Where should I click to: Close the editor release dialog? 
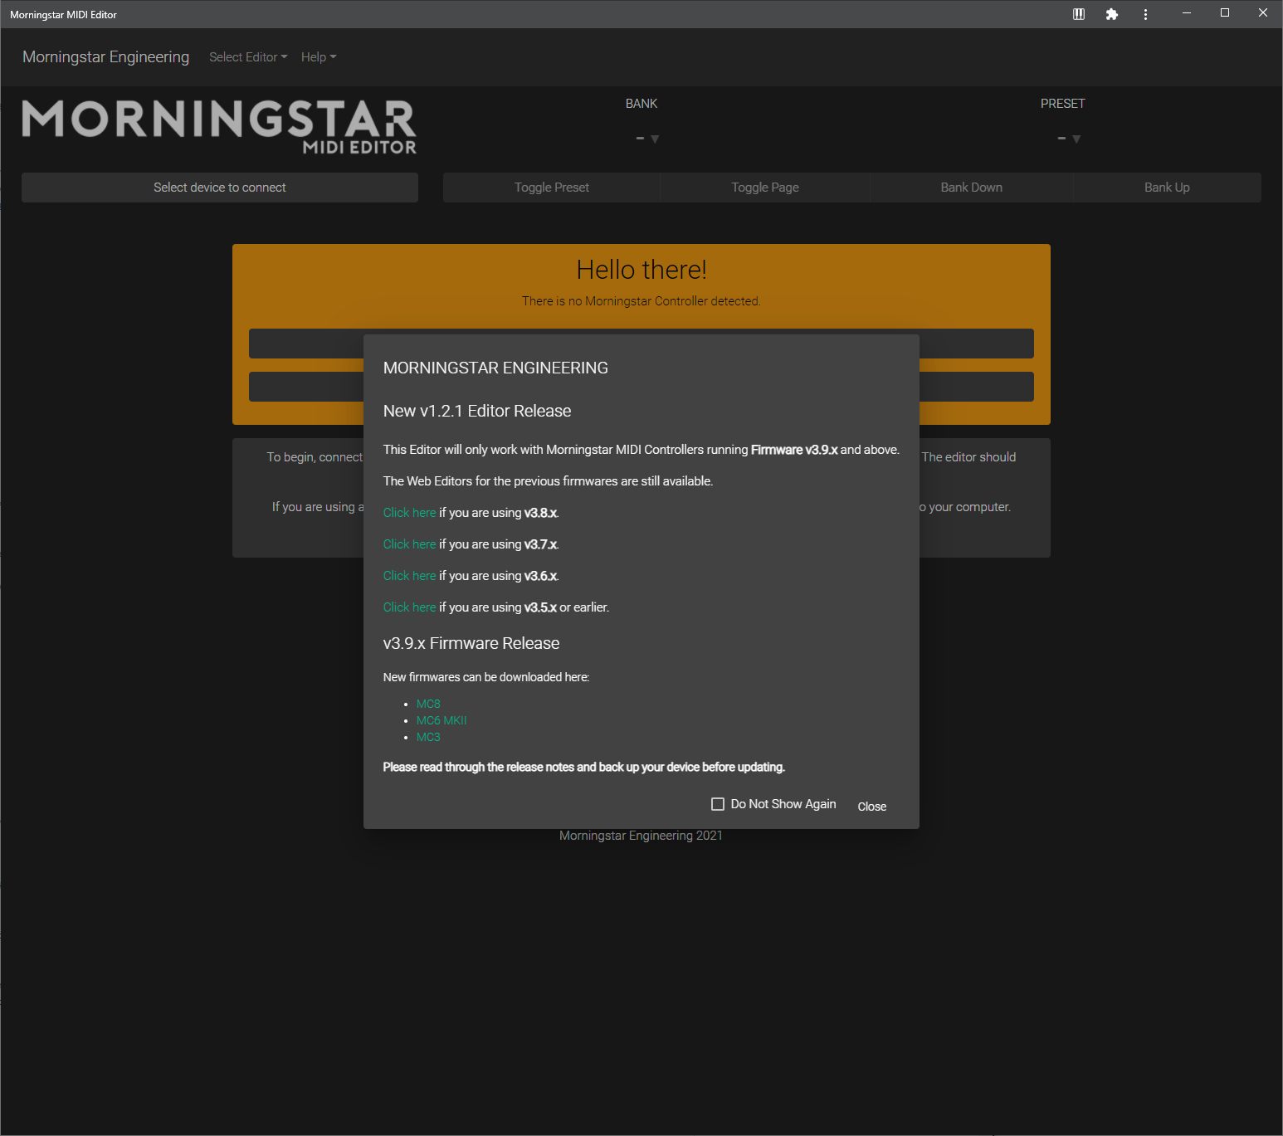point(871,807)
